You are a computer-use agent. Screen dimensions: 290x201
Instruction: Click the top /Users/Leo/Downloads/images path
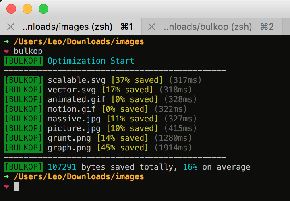coord(79,42)
